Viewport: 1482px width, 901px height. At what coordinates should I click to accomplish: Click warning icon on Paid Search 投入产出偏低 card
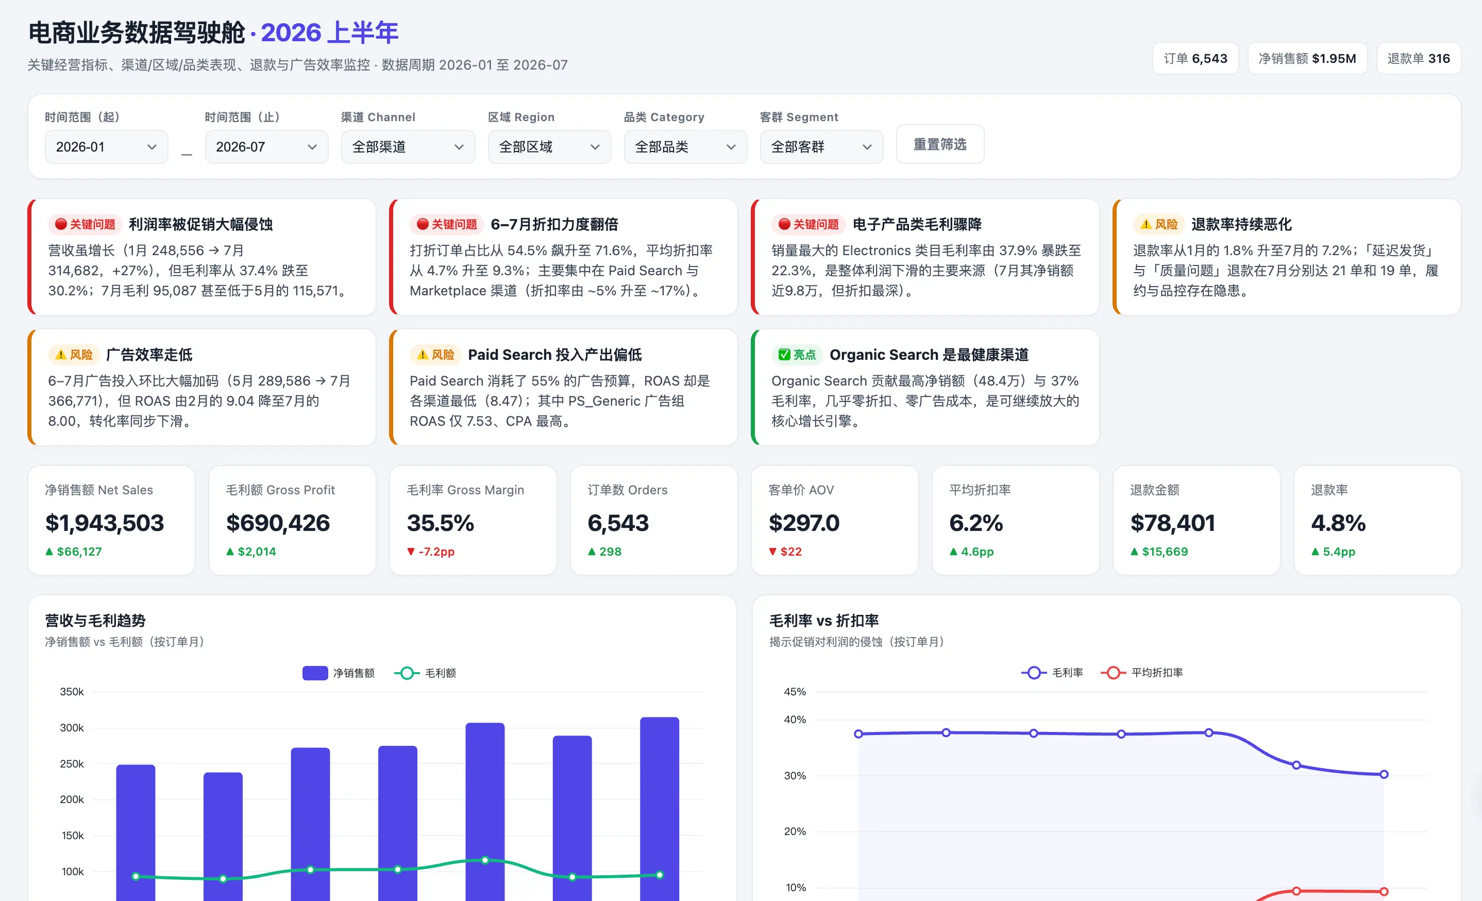tap(423, 354)
